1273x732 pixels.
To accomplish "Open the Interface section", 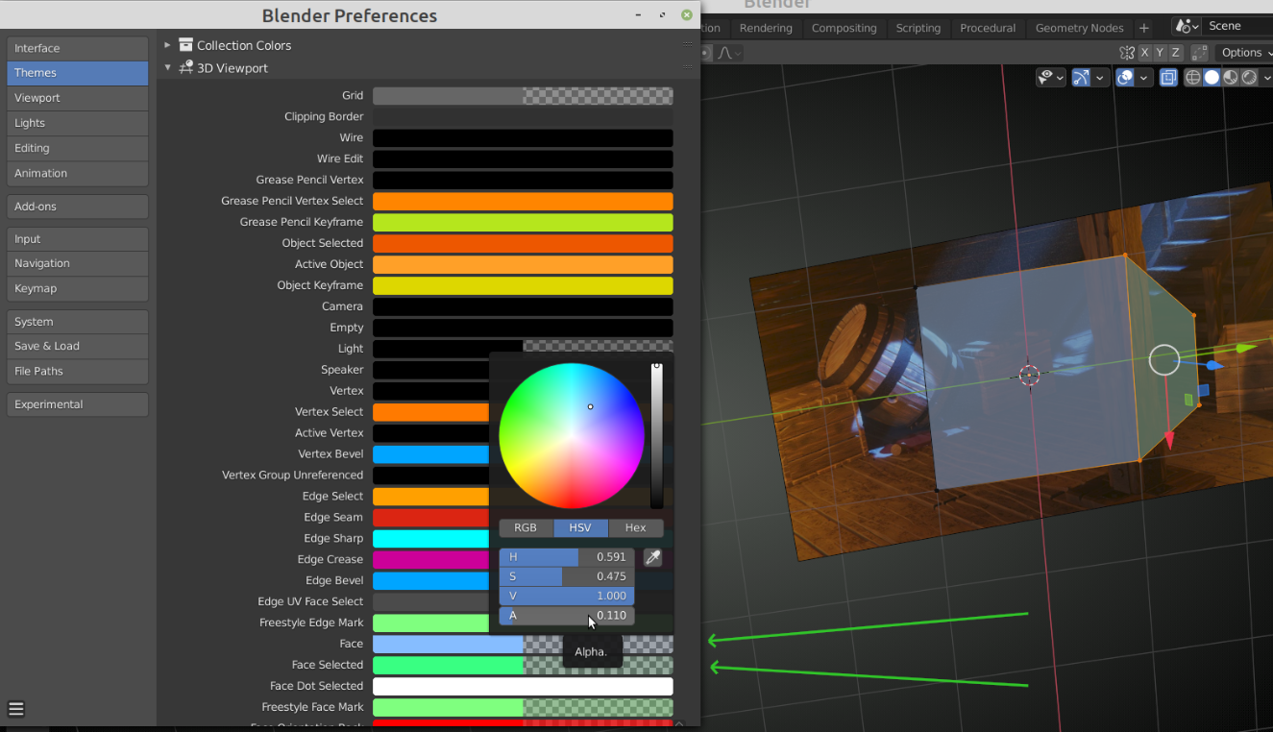I will [x=78, y=48].
